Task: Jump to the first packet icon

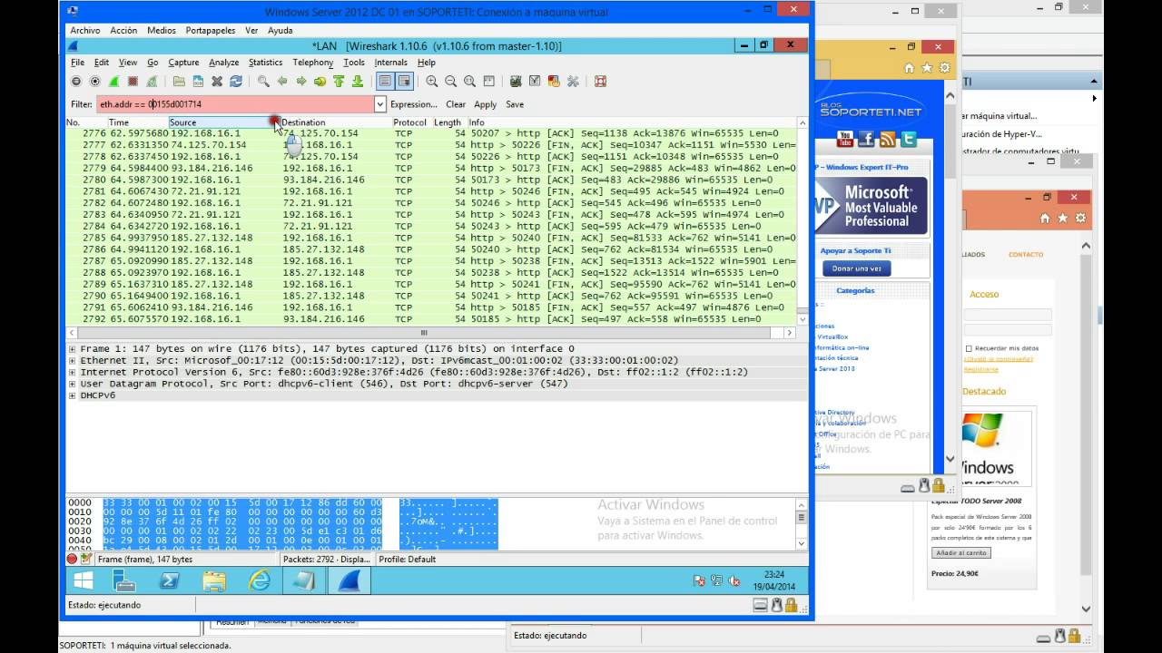Action: pyautogui.click(x=339, y=81)
